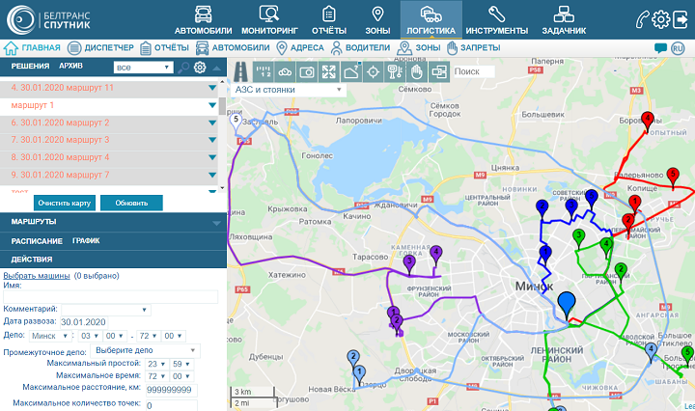Open ОТЧЁТЫ in logistics submenu
The image size is (695, 411).
(164, 48)
